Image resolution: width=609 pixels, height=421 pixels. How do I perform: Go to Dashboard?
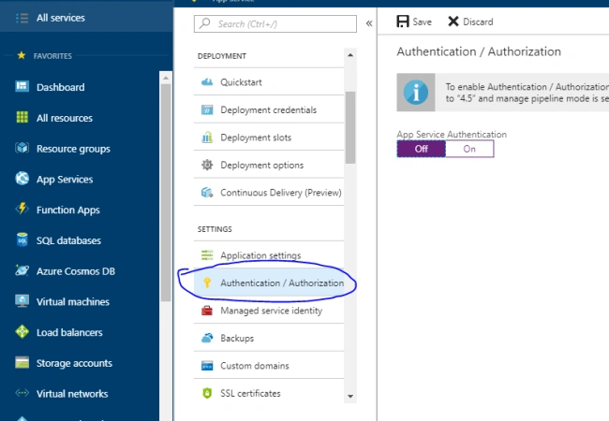[x=80, y=87]
